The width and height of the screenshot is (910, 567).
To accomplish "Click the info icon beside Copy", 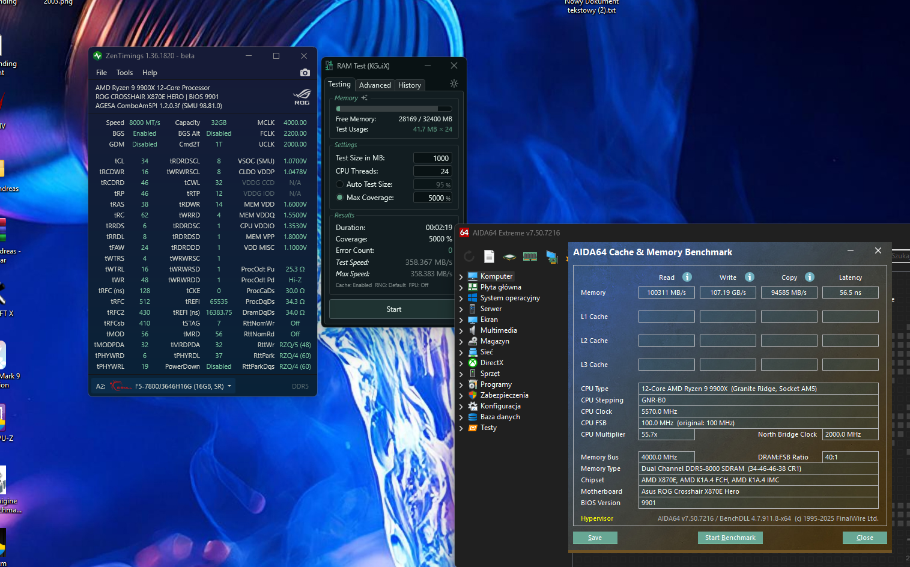I will pos(810,277).
